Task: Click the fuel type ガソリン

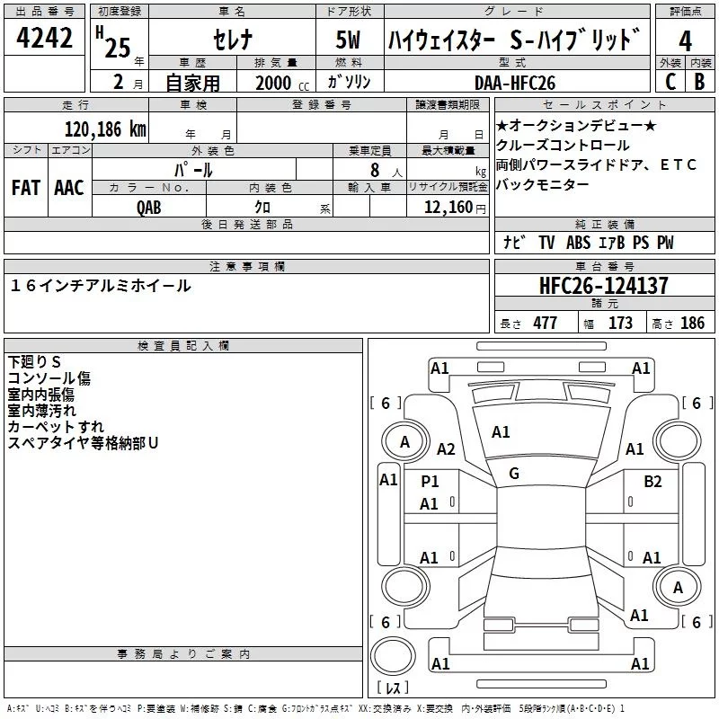Action: point(349,82)
